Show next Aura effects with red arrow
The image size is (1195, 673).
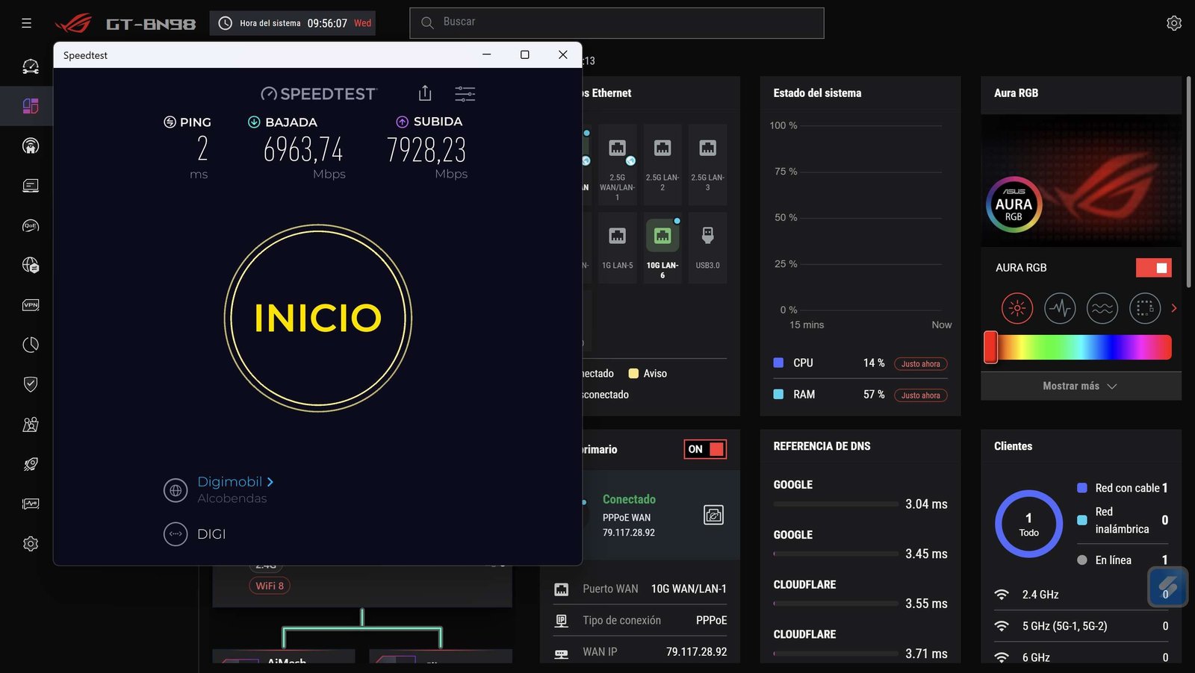tap(1174, 307)
